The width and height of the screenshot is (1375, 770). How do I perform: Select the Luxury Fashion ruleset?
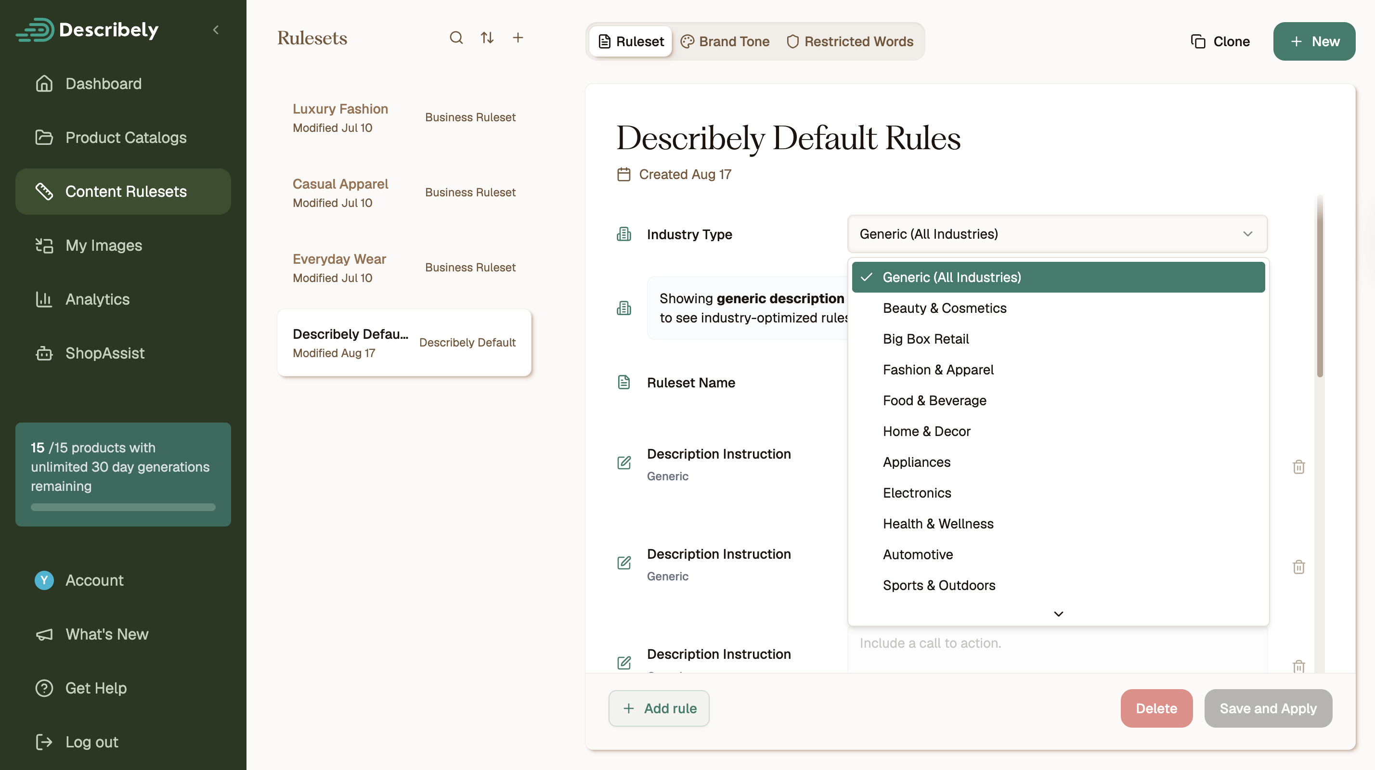click(x=404, y=118)
